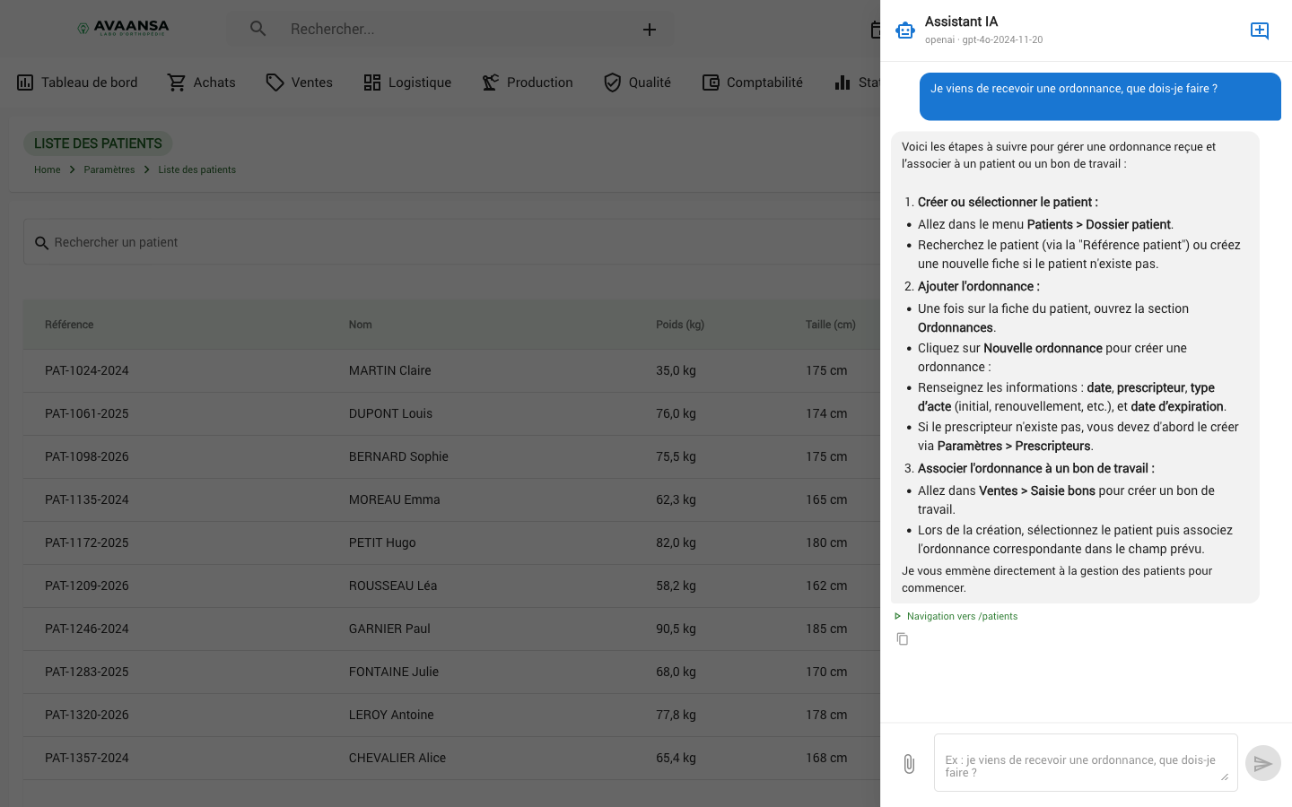
Task: Click the Comptabilité wallet icon
Action: point(711,82)
